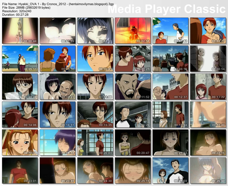The image size is (228, 186).
Task: Select the File Name text line
Action: click(58, 4)
